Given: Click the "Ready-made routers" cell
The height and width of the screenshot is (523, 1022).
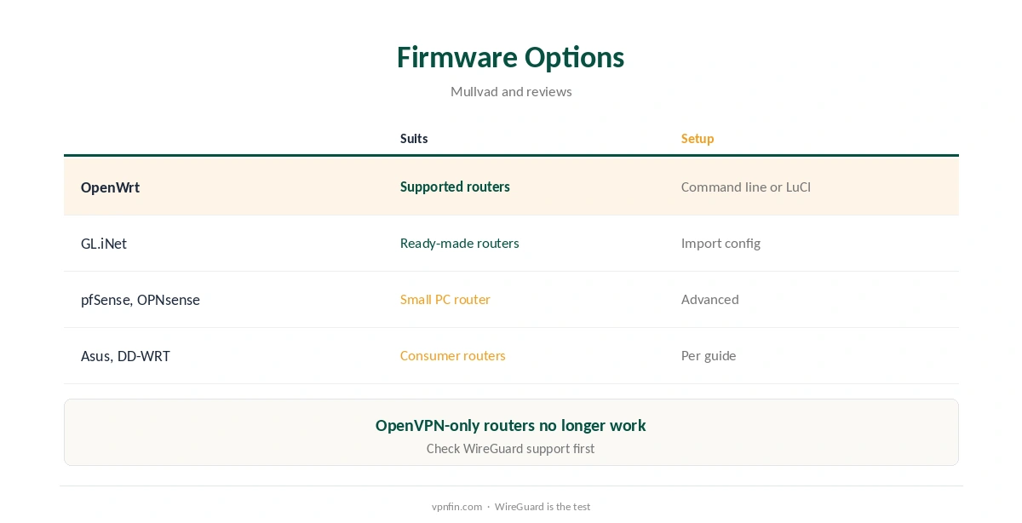Looking at the screenshot, I should pos(460,243).
